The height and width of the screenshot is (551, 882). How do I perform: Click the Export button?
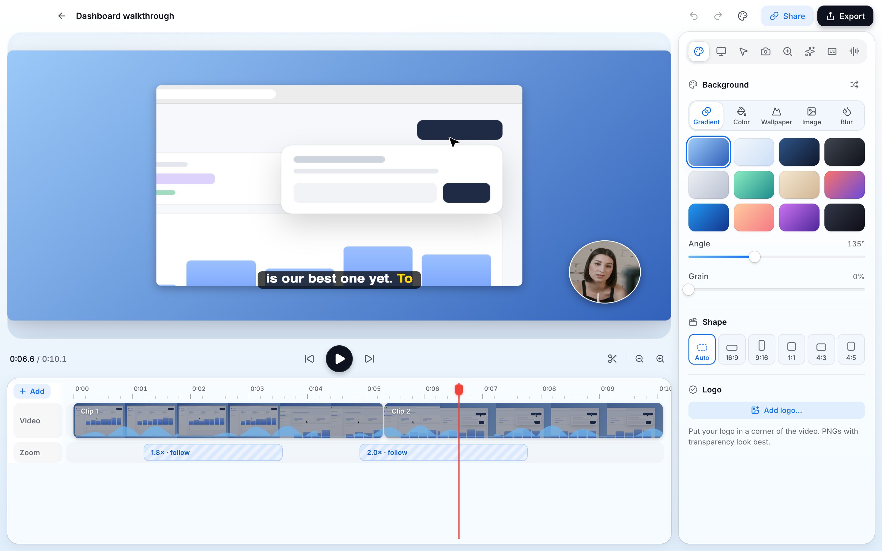click(x=845, y=16)
